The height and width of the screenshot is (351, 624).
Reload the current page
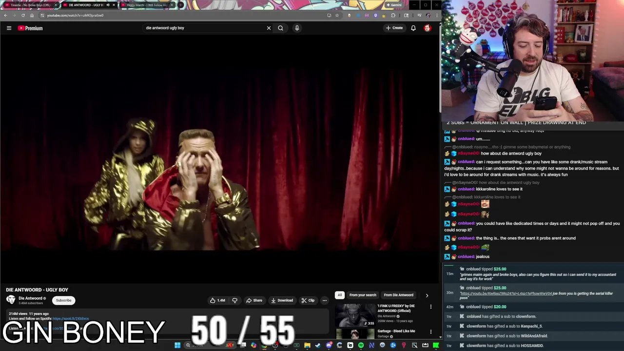click(23, 15)
